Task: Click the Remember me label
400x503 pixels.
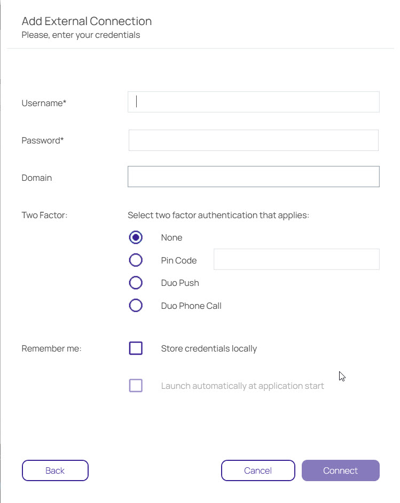Action: 51,348
